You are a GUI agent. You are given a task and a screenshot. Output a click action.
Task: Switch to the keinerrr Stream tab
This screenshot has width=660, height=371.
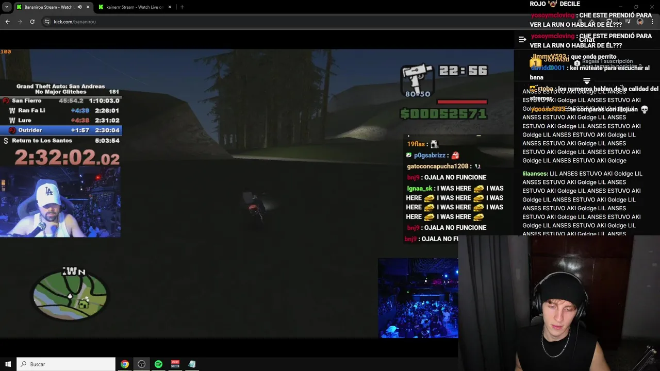(x=135, y=7)
